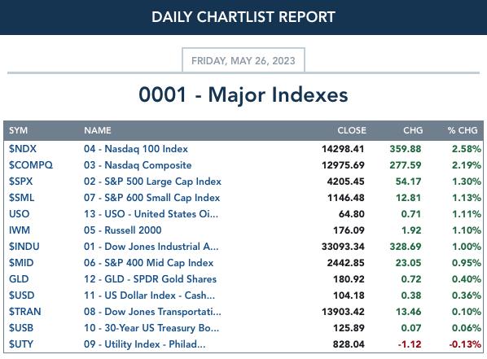Viewport: 487px width, 359px height.
Task: Sort by the NAME column header
Action: coord(97,130)
